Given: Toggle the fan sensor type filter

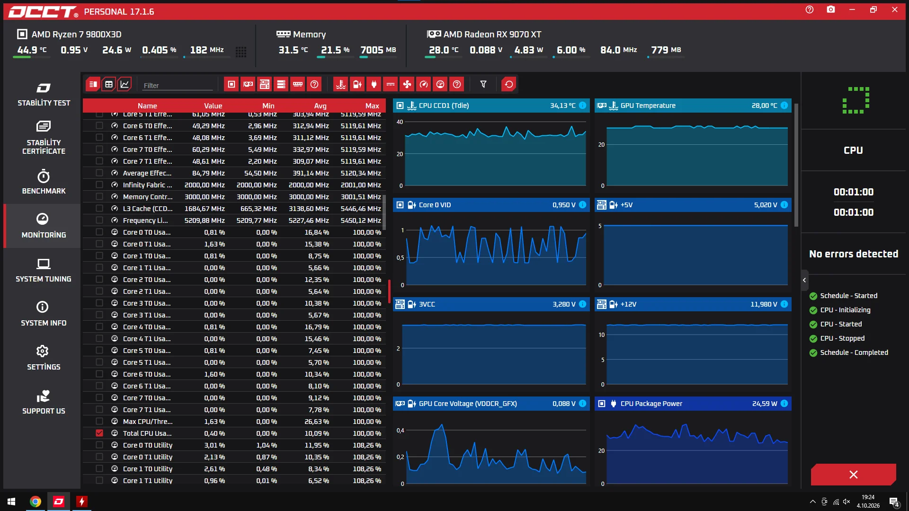Looking at the screenshot, I should 407,85.
